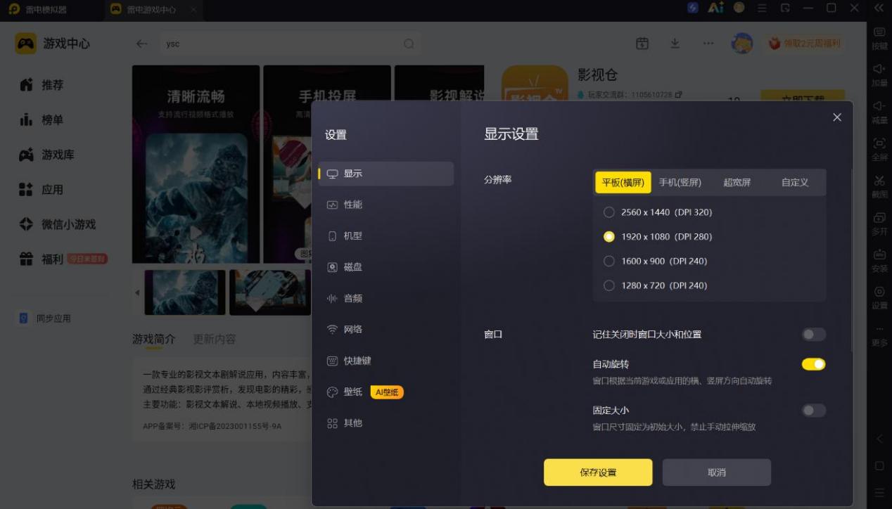Click the 取消 button

point(717,472)
